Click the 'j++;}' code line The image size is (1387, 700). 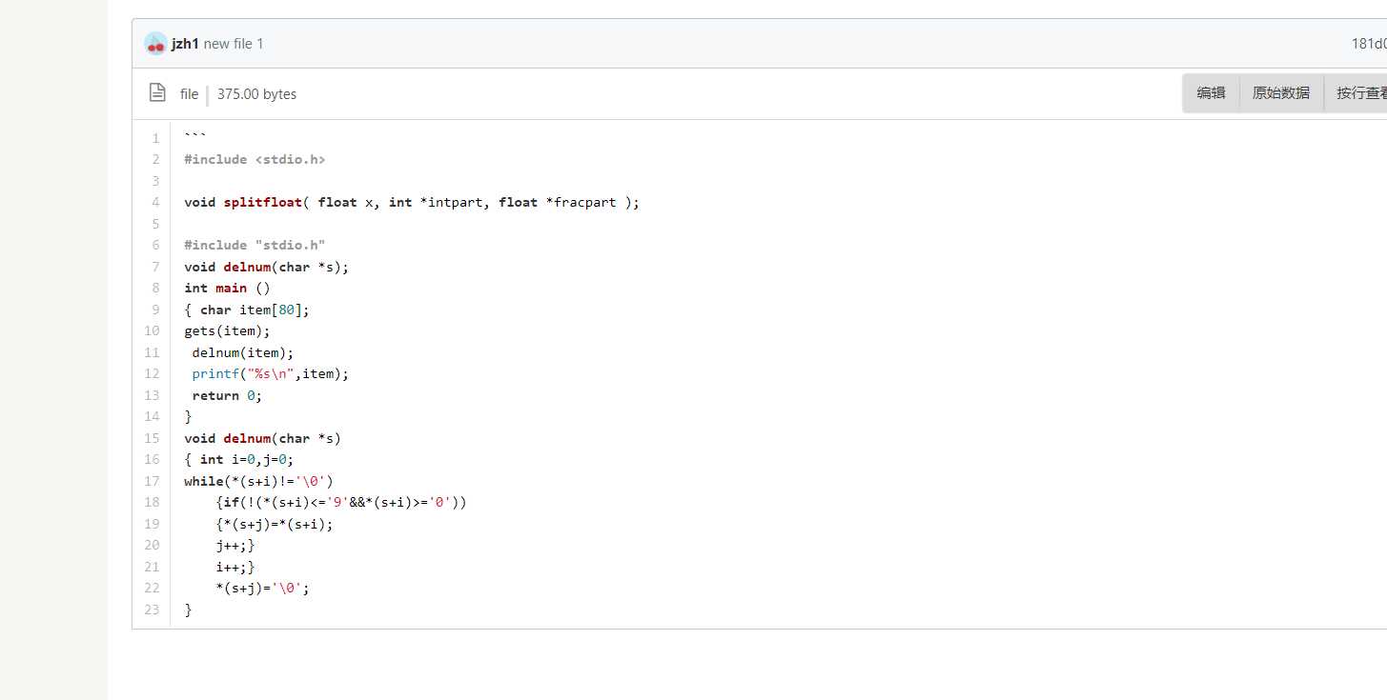coord(235,545)
